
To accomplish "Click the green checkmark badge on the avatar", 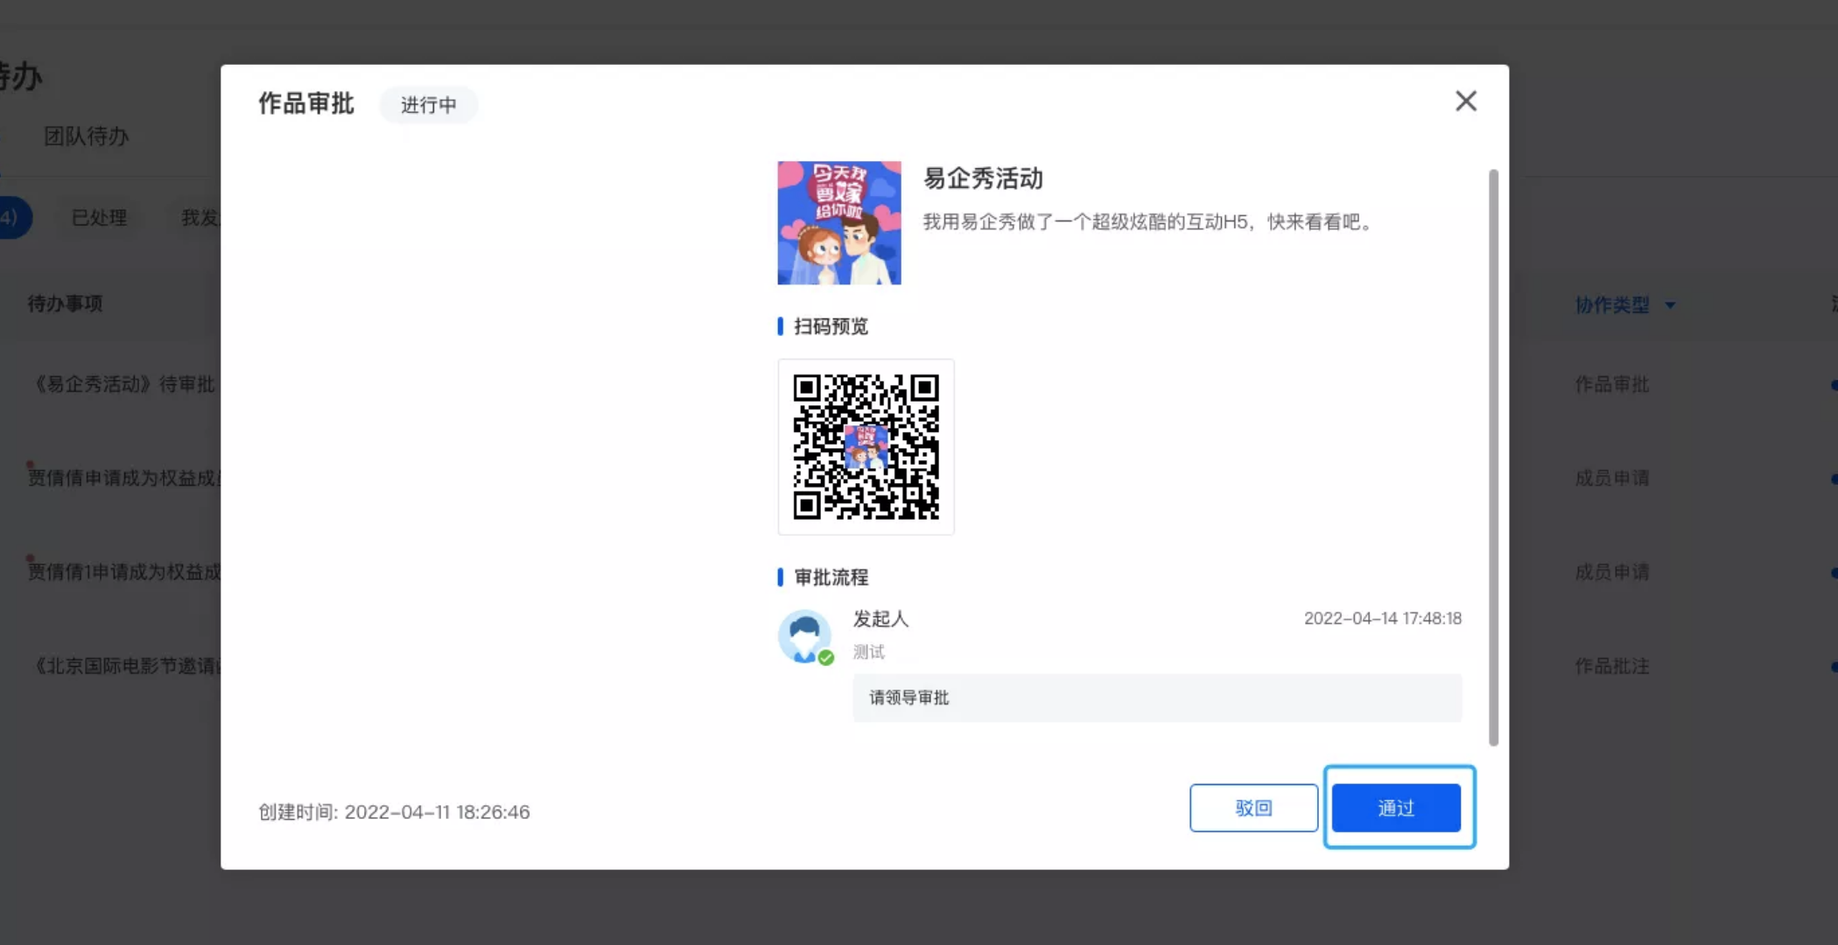I will pyautogui.click(x=825, y=658).
